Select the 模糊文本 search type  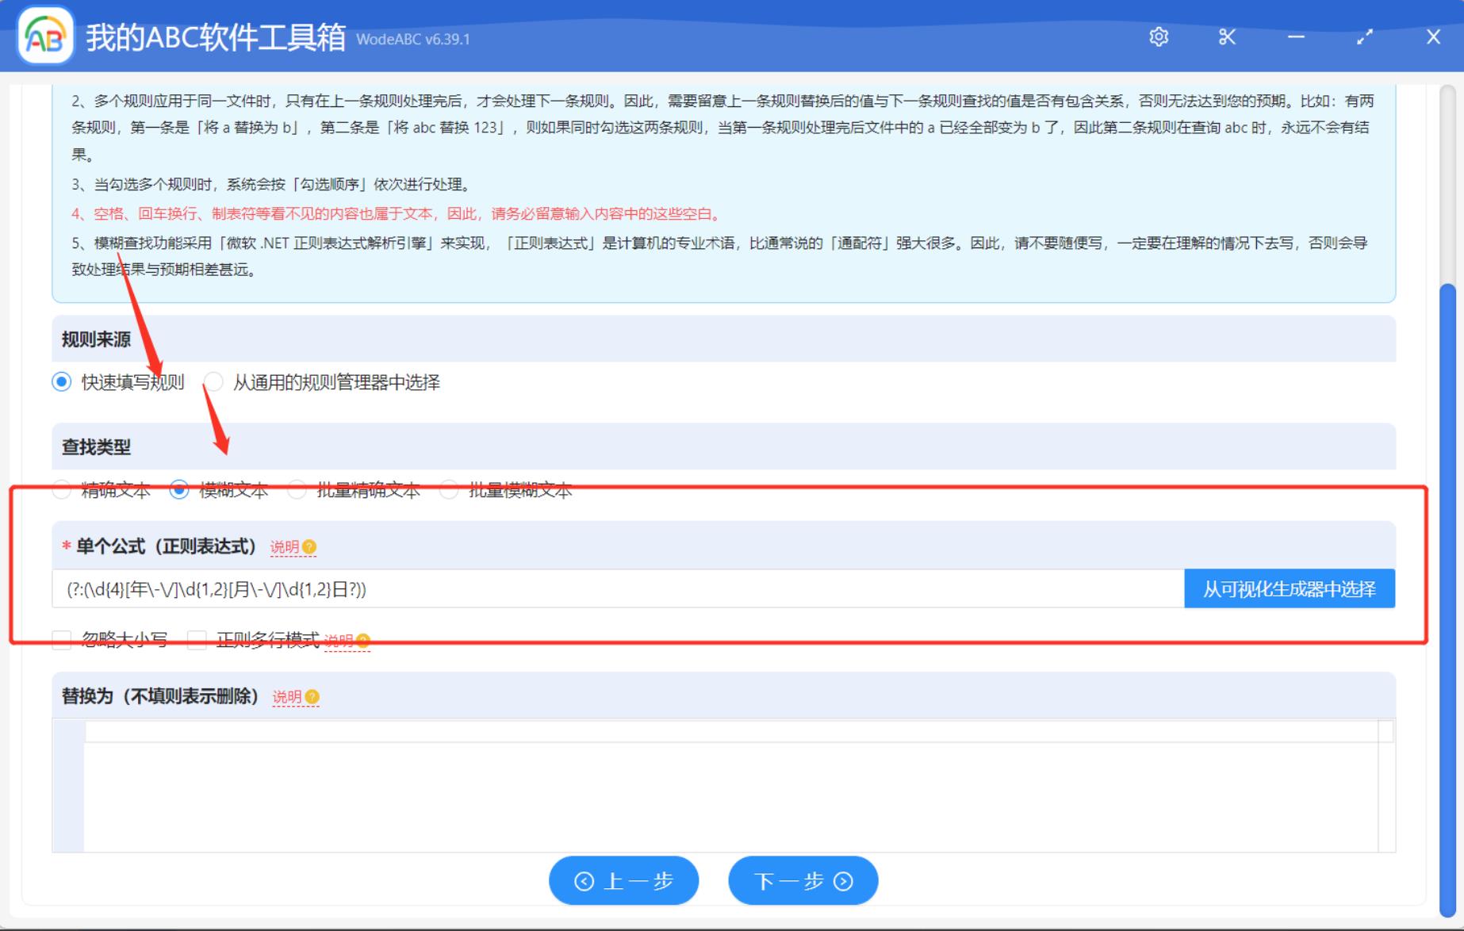(x=179, y=490)
